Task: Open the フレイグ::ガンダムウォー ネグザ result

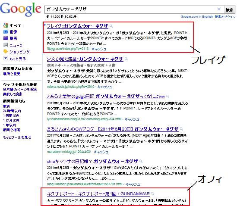Action: point(78,26)
